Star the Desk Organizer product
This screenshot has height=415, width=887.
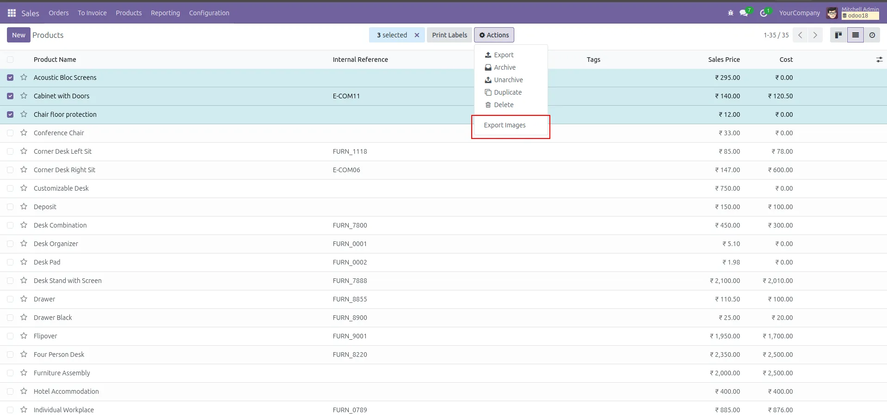point(24,244)
